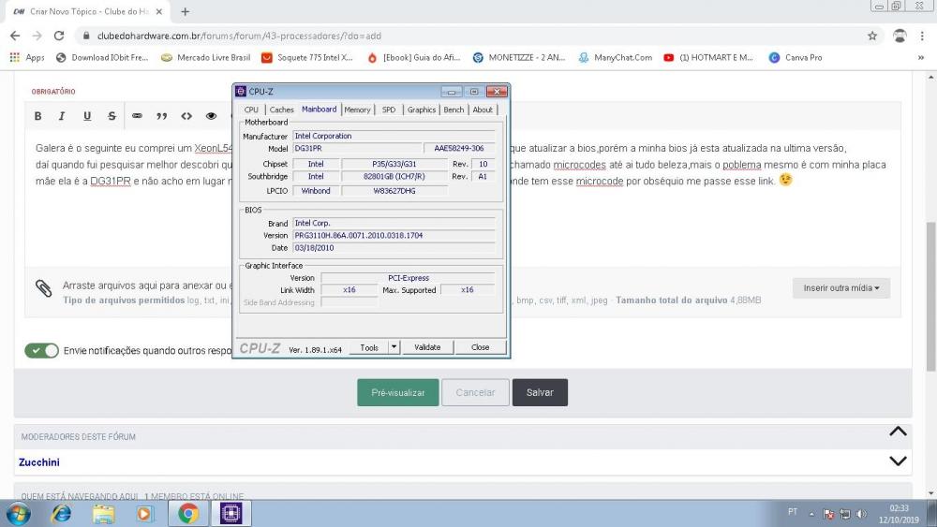Screen dimensions: 937x527
Task: Open ManyChat.Com bookmark
Action: click(615, 57)
